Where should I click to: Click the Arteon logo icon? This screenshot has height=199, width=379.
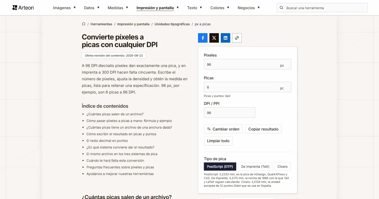click(15, 8)
